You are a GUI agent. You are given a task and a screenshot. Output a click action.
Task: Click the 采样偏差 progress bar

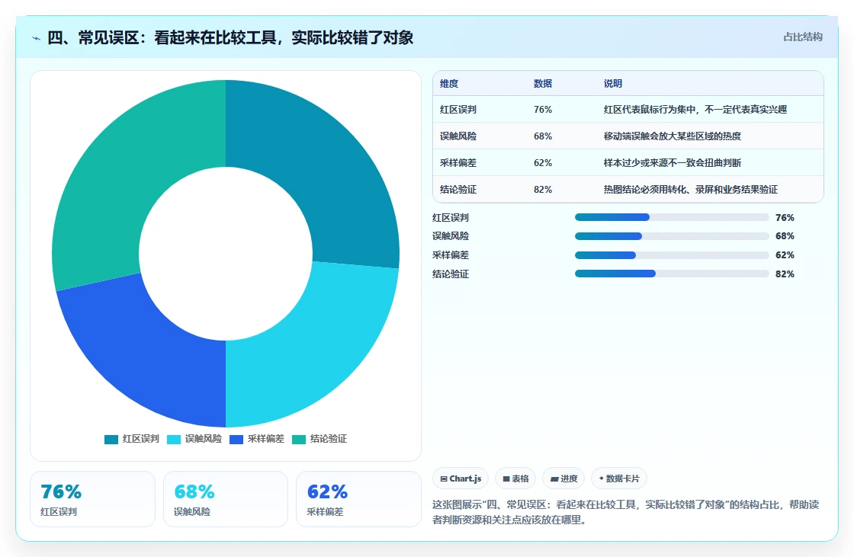672,255
